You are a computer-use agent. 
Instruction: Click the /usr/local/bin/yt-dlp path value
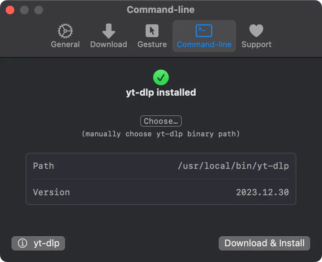point(233,166)
